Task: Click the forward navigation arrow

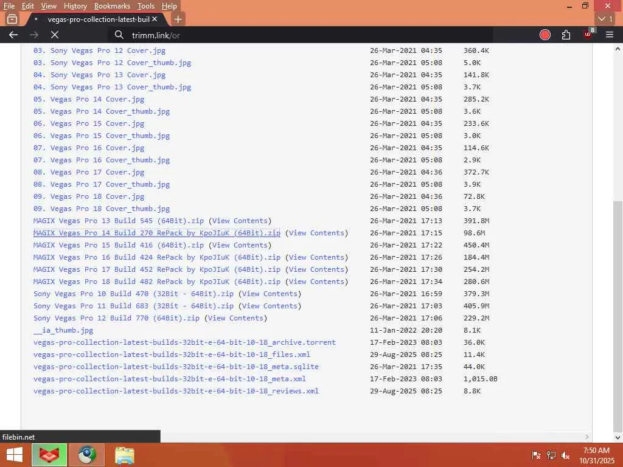Action: 34,35
